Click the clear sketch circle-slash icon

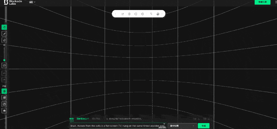coord(4,65)
